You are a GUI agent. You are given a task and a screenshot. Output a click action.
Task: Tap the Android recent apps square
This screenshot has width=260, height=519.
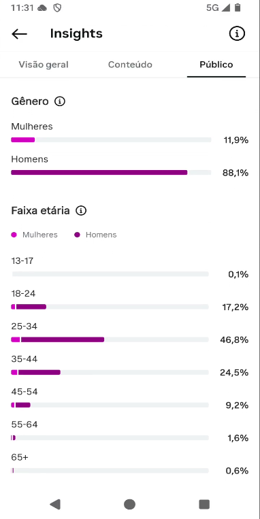pyautogui.click(x=204, y=504)
